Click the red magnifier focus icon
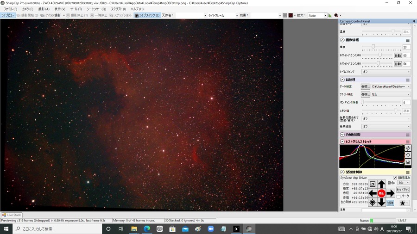Image resolution: width=417 pixels, height=234 pixels. tap(336, 15)
